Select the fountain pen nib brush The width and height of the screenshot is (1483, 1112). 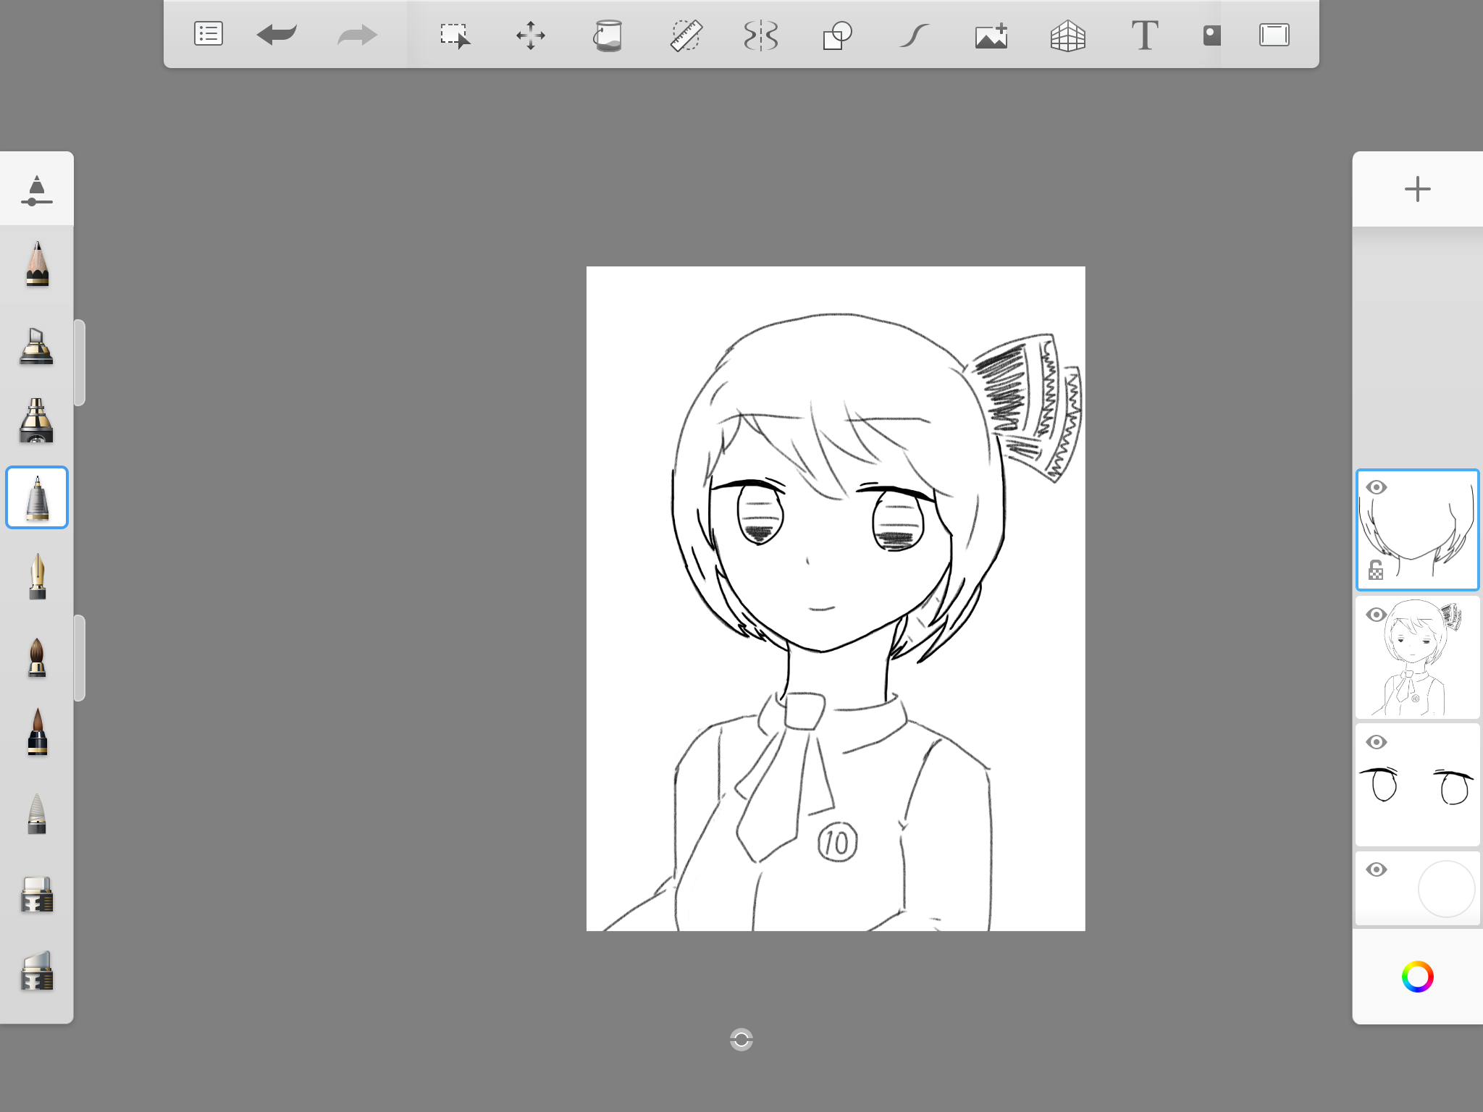(37, 577)
